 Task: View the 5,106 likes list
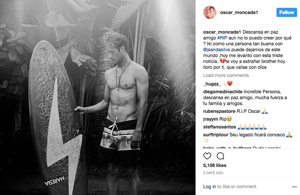click(x=215, y=165)
